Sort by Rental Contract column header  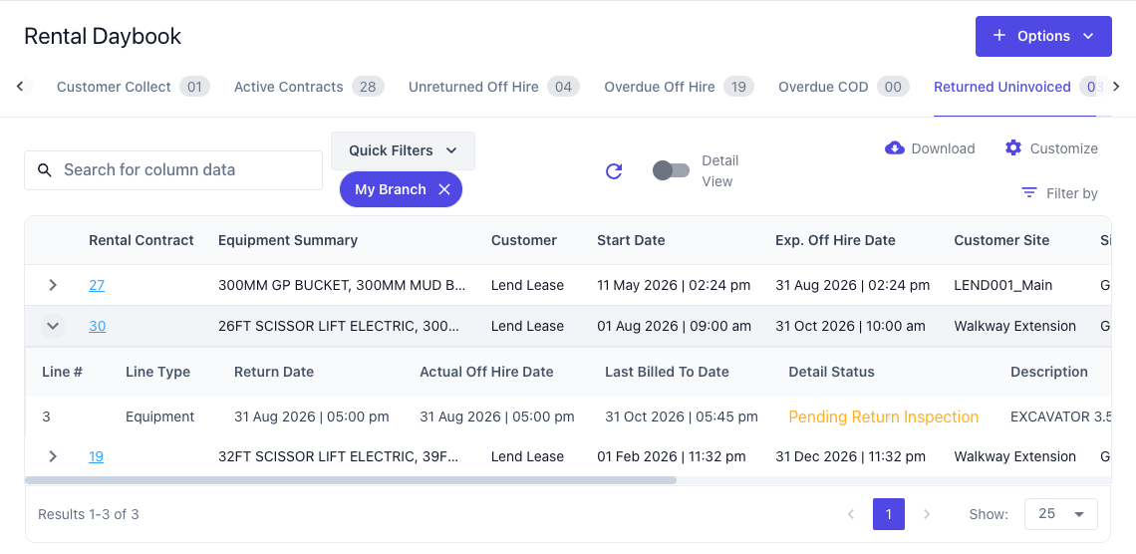[x=142, y=240]
